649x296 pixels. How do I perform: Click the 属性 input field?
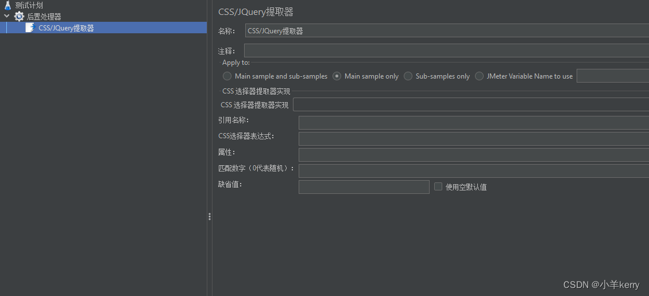[474, 155]
